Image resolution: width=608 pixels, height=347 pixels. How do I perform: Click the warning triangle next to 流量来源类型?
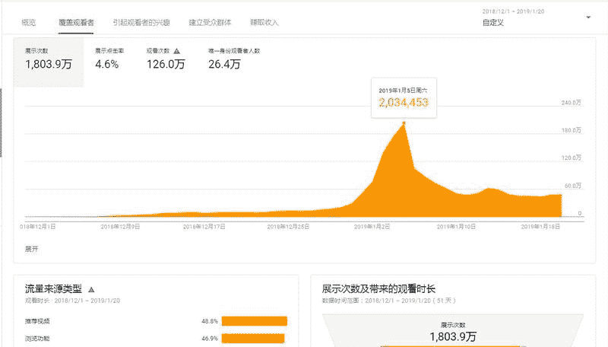point(92,290)
